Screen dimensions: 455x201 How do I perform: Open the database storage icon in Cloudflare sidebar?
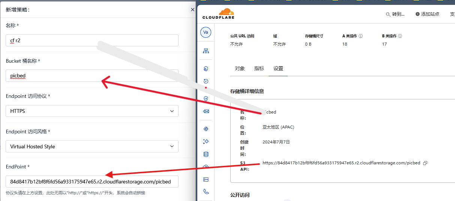pyautogui.click(x=206, y=154)
